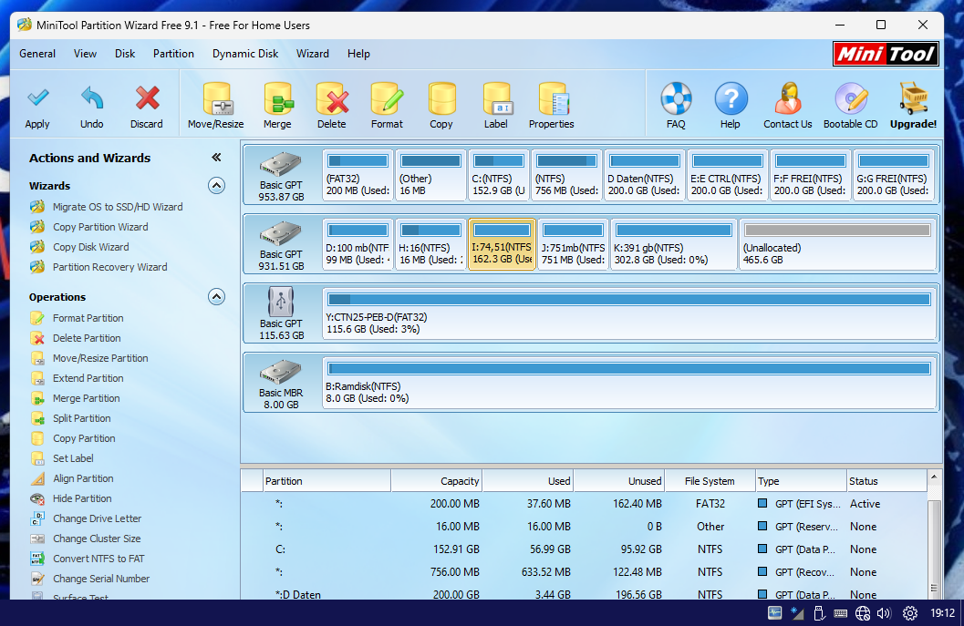Choose Set Label operation

[73, 458]
